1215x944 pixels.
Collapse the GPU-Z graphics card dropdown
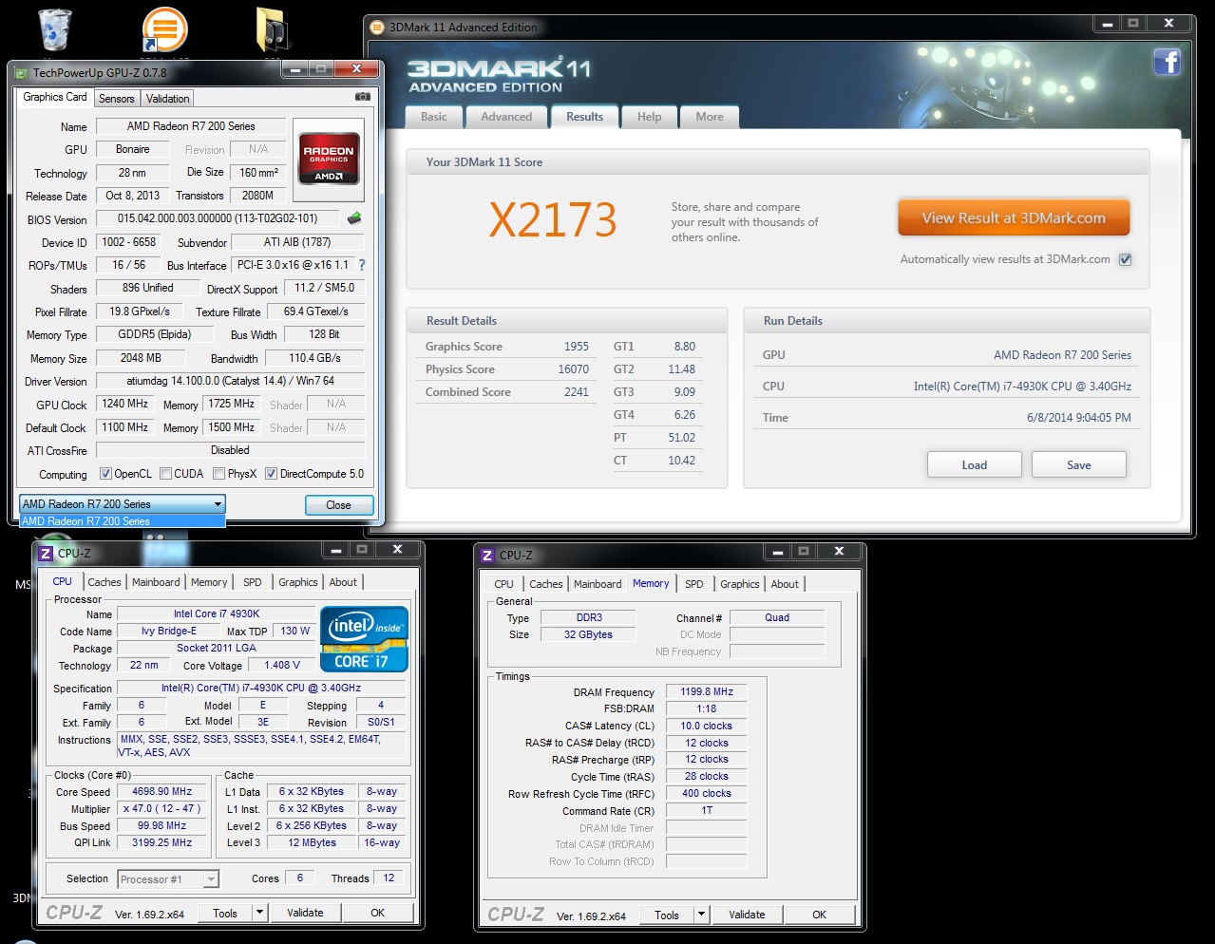(218, 504)
